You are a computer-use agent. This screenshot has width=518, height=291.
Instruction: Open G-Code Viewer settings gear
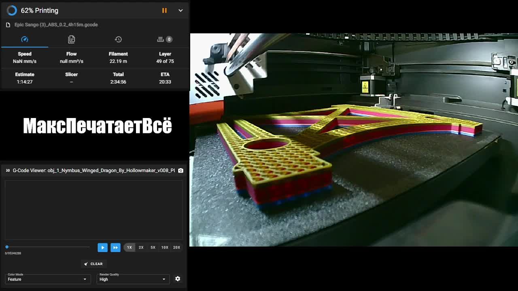[x=178, y=279]
